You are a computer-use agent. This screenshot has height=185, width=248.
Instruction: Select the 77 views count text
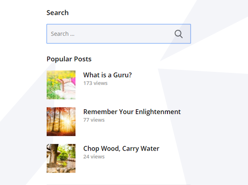(94, 120)
